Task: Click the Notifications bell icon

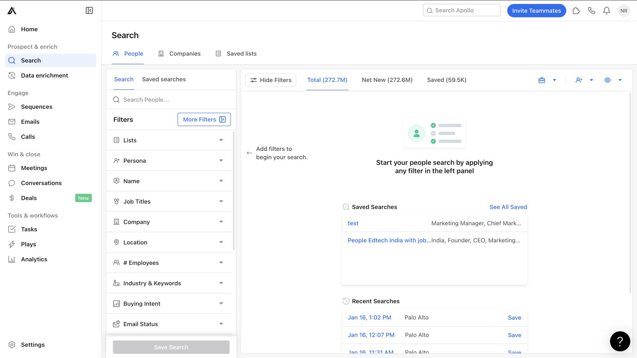Action: (x=607, y=10)
